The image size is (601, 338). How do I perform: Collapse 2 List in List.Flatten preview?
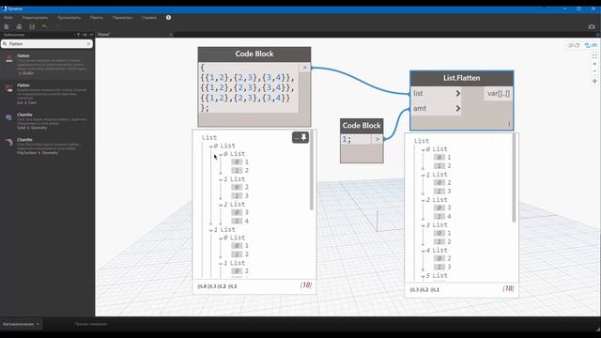tap(424, 200)
